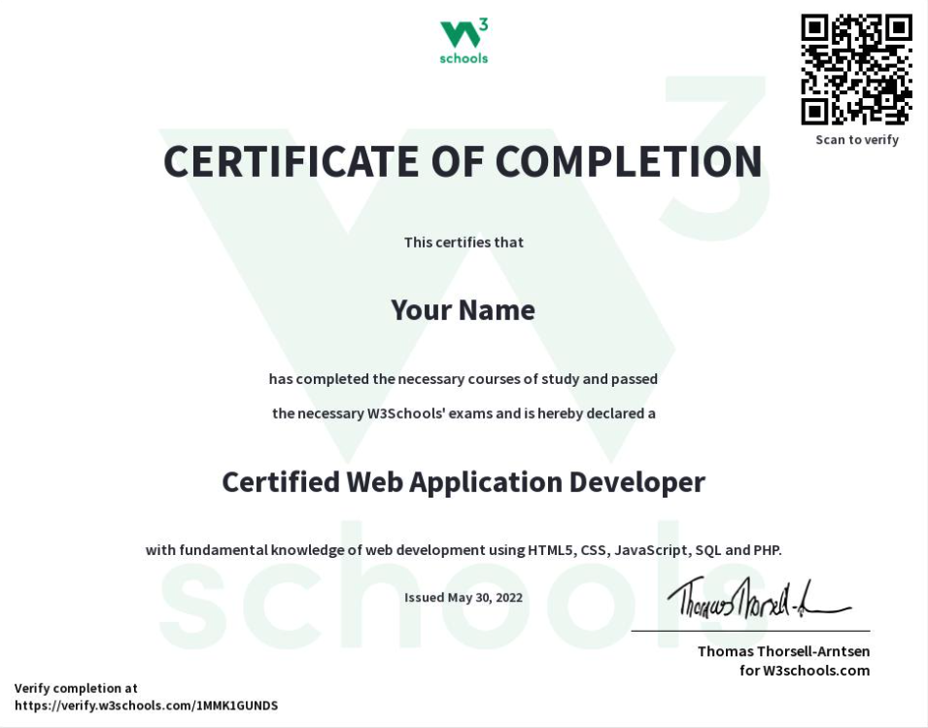Viewport: 928px width, 728px height.
Task: Click the 'with fundamental knowledge of web development' line
Action: tap(464, 550)
